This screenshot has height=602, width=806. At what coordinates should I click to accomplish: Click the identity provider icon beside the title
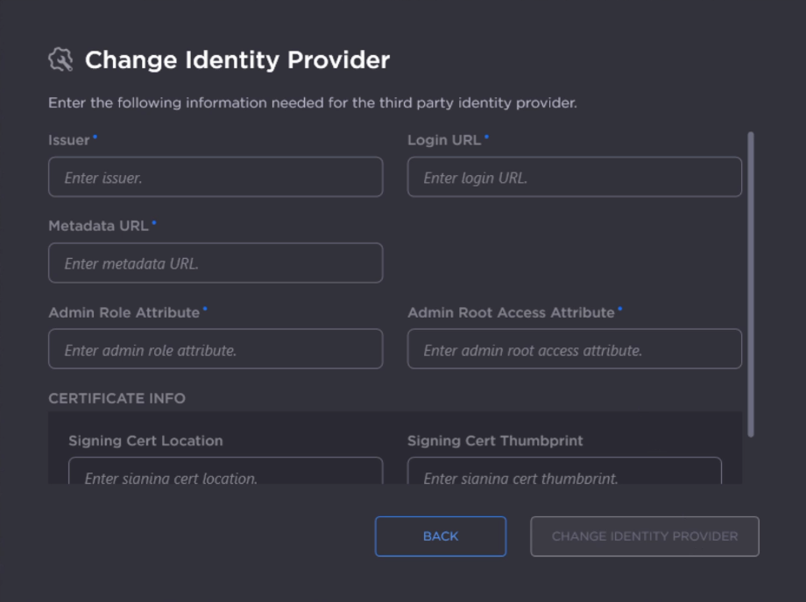[60, 60]
